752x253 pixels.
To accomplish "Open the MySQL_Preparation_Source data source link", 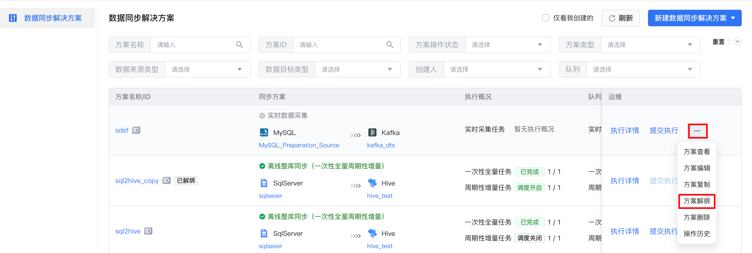I will [299, 145].
